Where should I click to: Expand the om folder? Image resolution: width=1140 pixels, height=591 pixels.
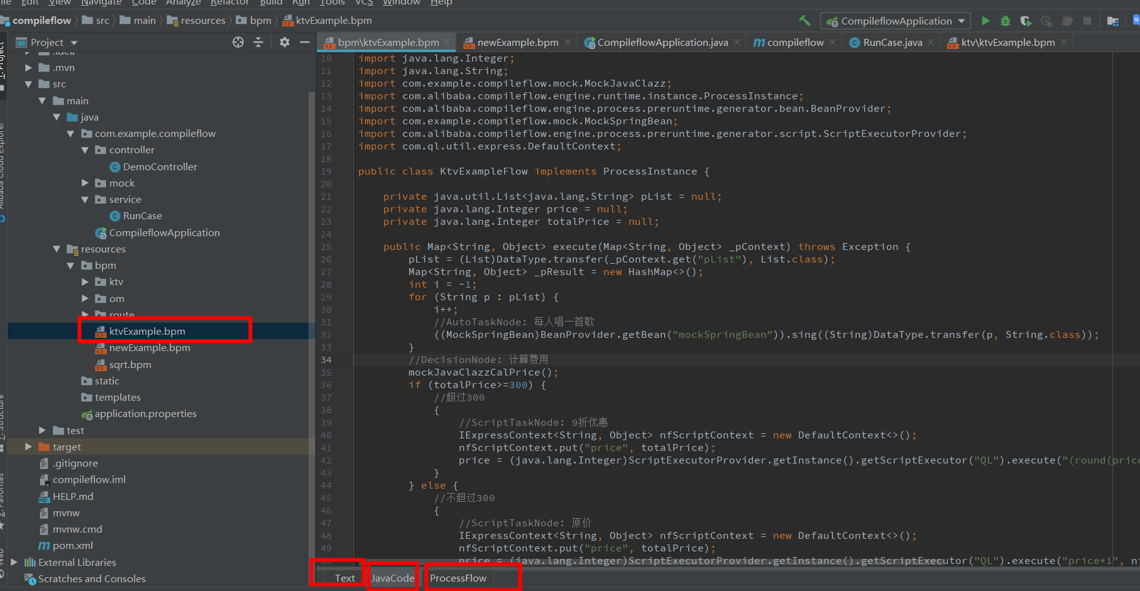click(x=85, y=298)
